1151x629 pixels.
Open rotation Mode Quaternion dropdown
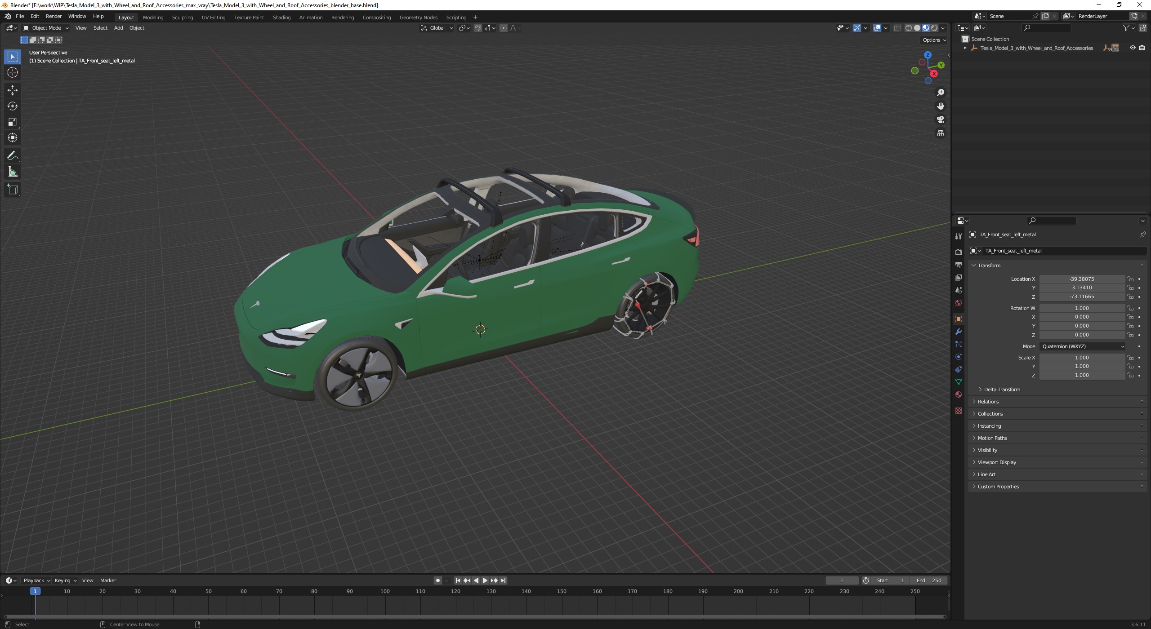[1082, 346]
